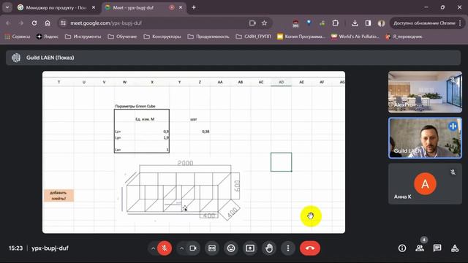Close the Meet ypx-bupj-duf tab

click(181, 7)
